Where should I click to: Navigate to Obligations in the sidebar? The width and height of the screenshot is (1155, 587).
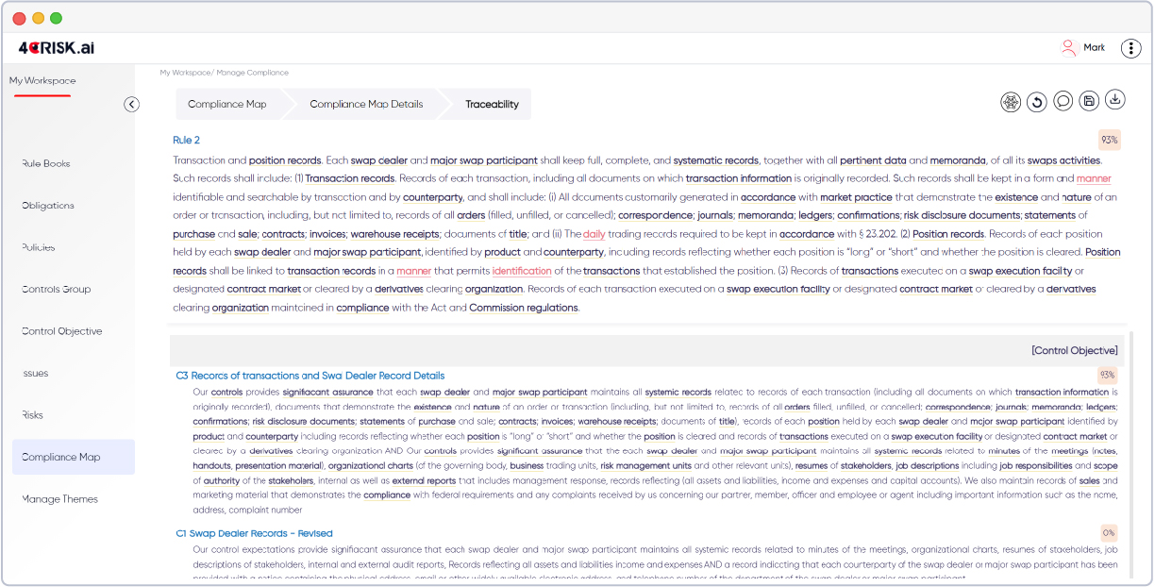45,205
